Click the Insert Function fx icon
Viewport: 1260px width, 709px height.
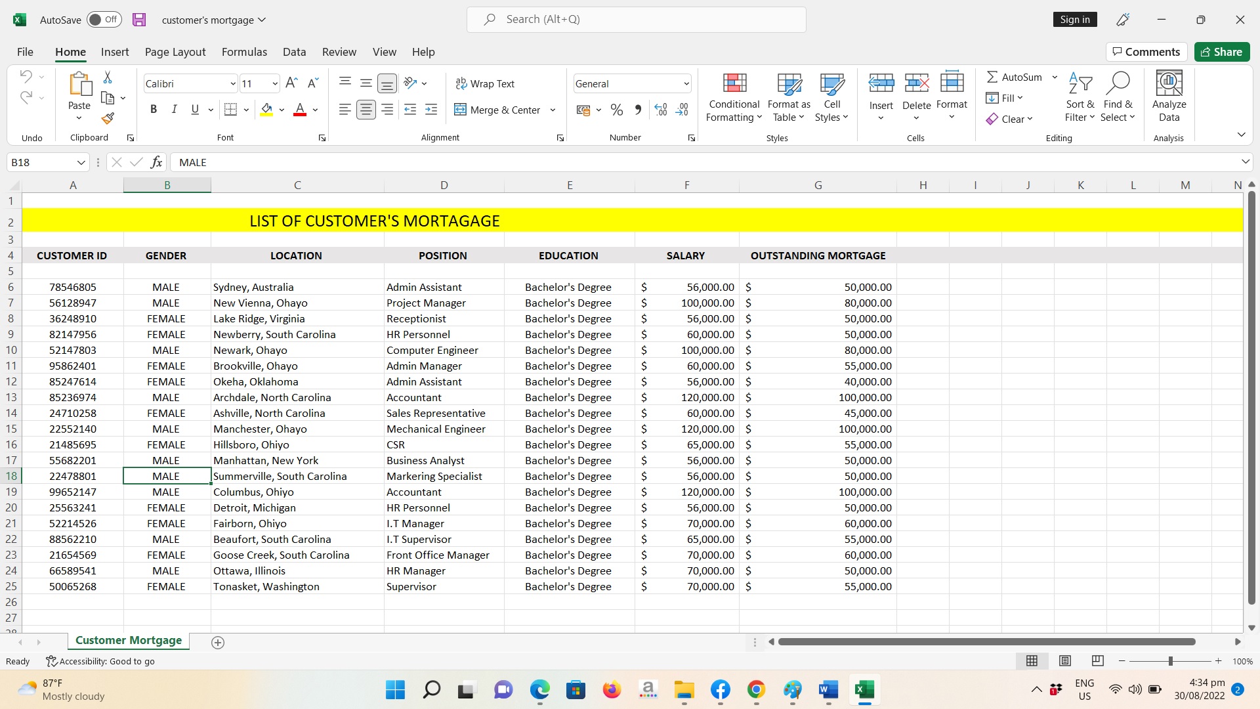(x=156, y=162)
